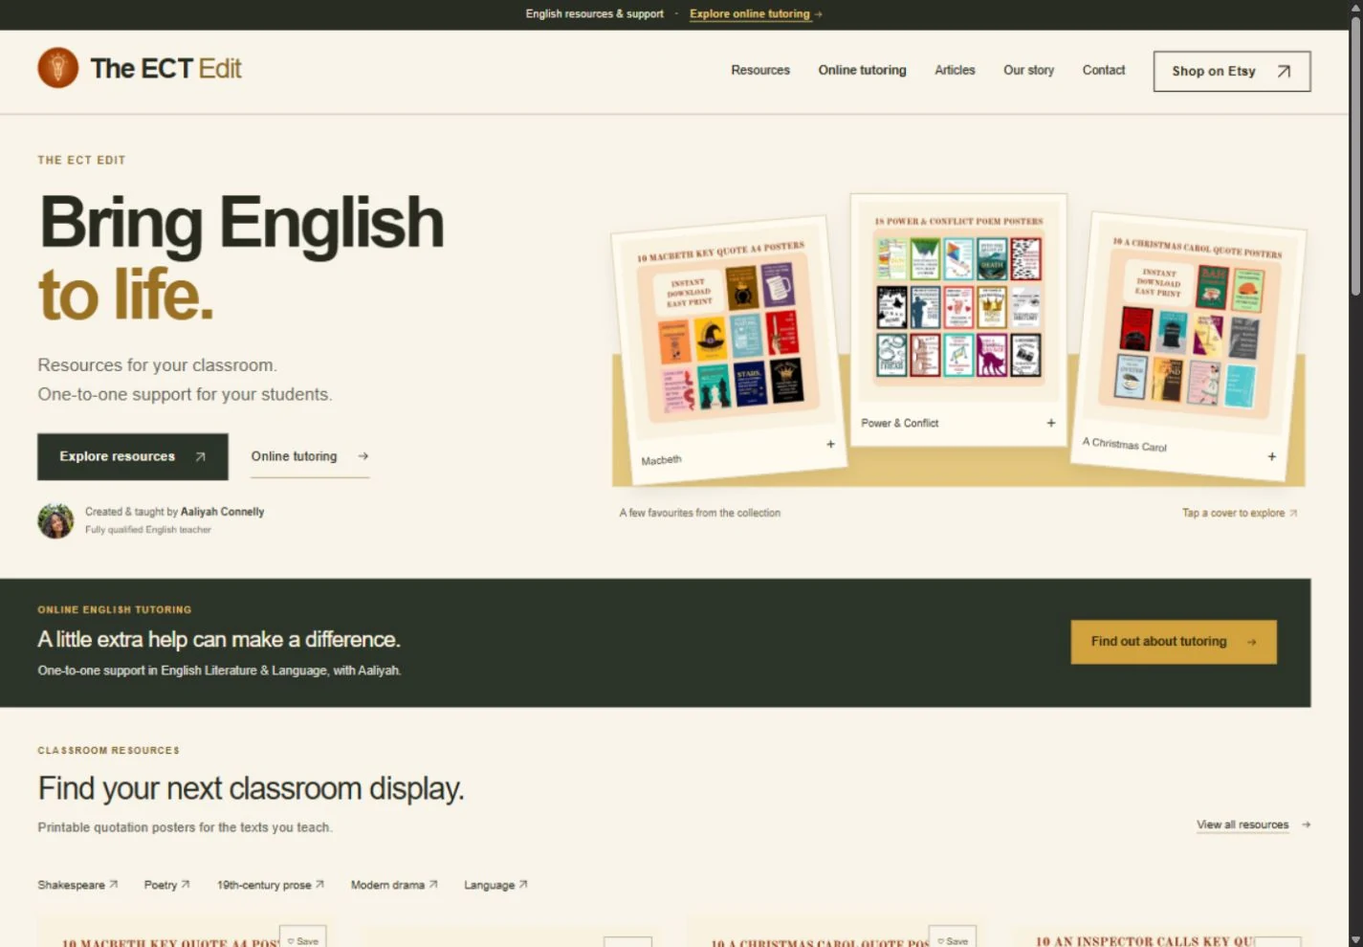Click the plus icon on the Macbeth card
This screenshot has height=947, width=1363.
[x=830, y=444]
